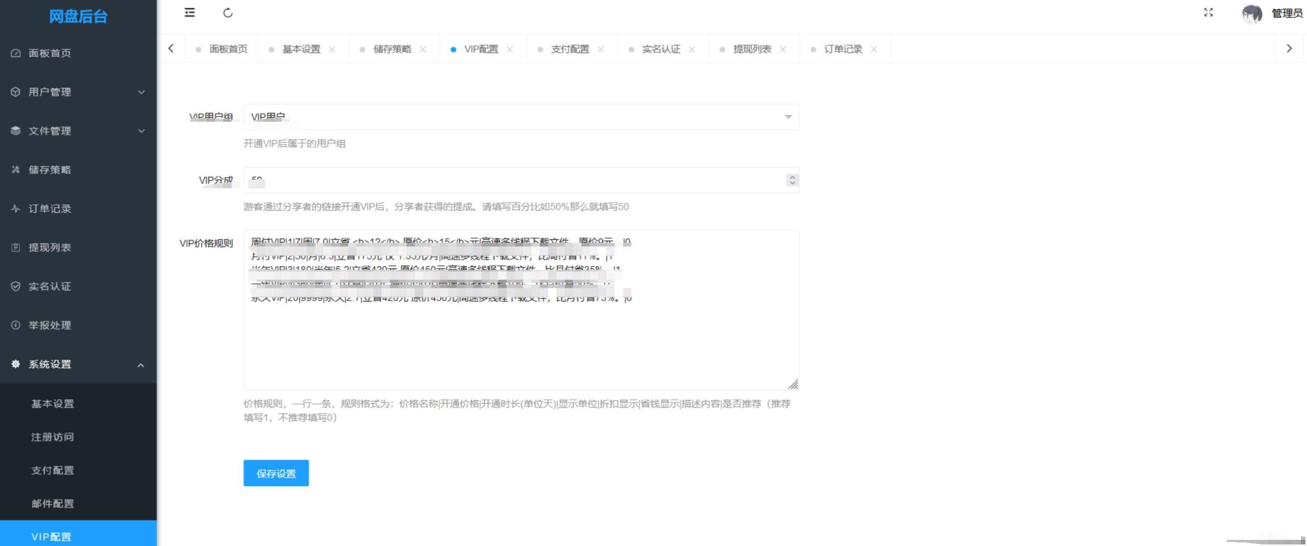Click inside the VIP价格规则 textarea
Screen dimensions: 1307x546
[x=521, y=310]
